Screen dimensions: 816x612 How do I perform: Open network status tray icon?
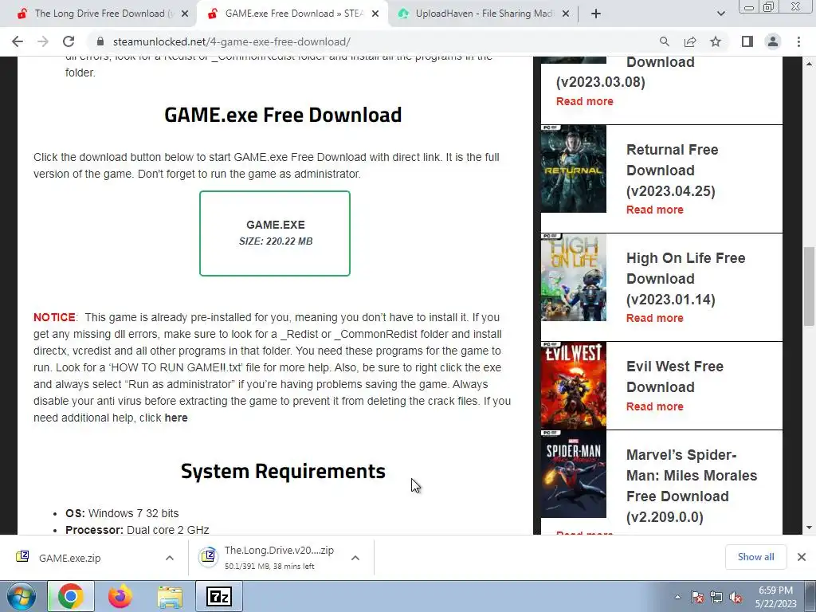[x=716, y=597]
